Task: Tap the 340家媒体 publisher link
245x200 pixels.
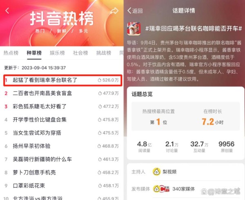Action: pos(184,189)
